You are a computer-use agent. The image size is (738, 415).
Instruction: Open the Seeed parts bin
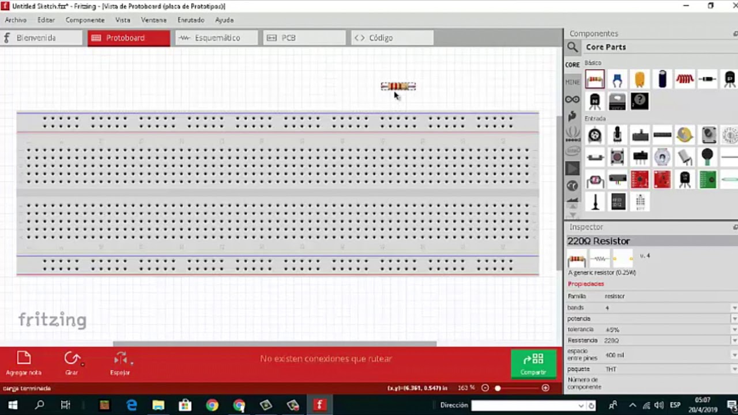coord(573,134)
